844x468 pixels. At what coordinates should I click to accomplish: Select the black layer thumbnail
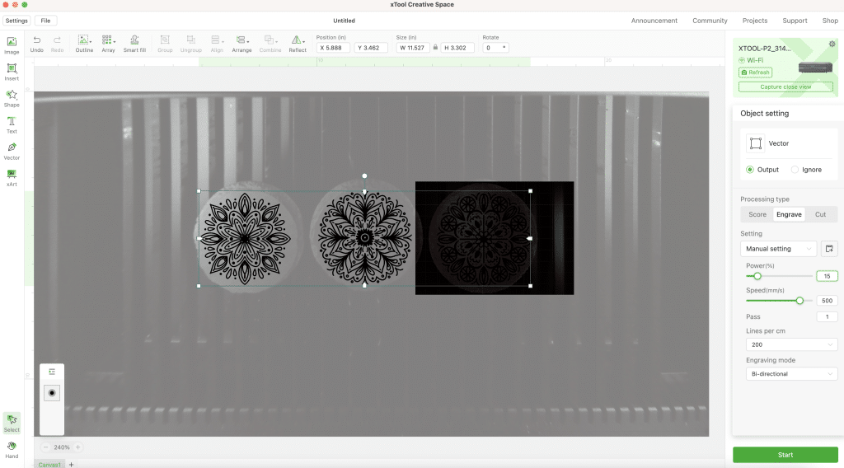(x=52, y=393)
